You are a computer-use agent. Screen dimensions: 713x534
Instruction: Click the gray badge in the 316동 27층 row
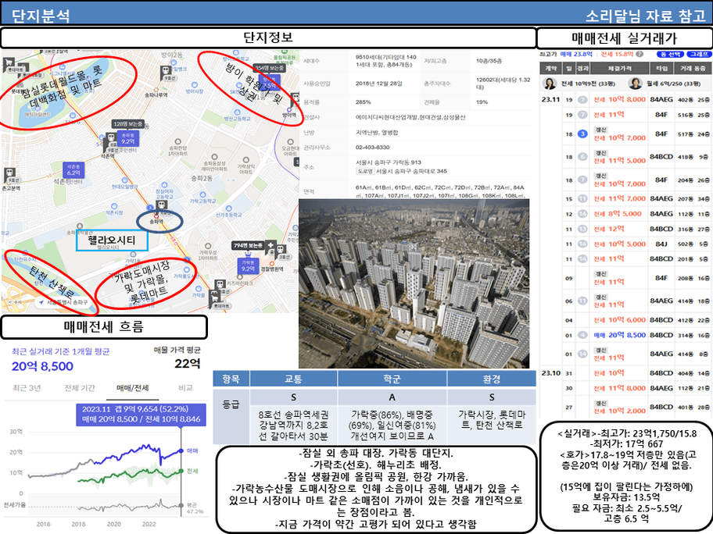click(x=582, y=229)
